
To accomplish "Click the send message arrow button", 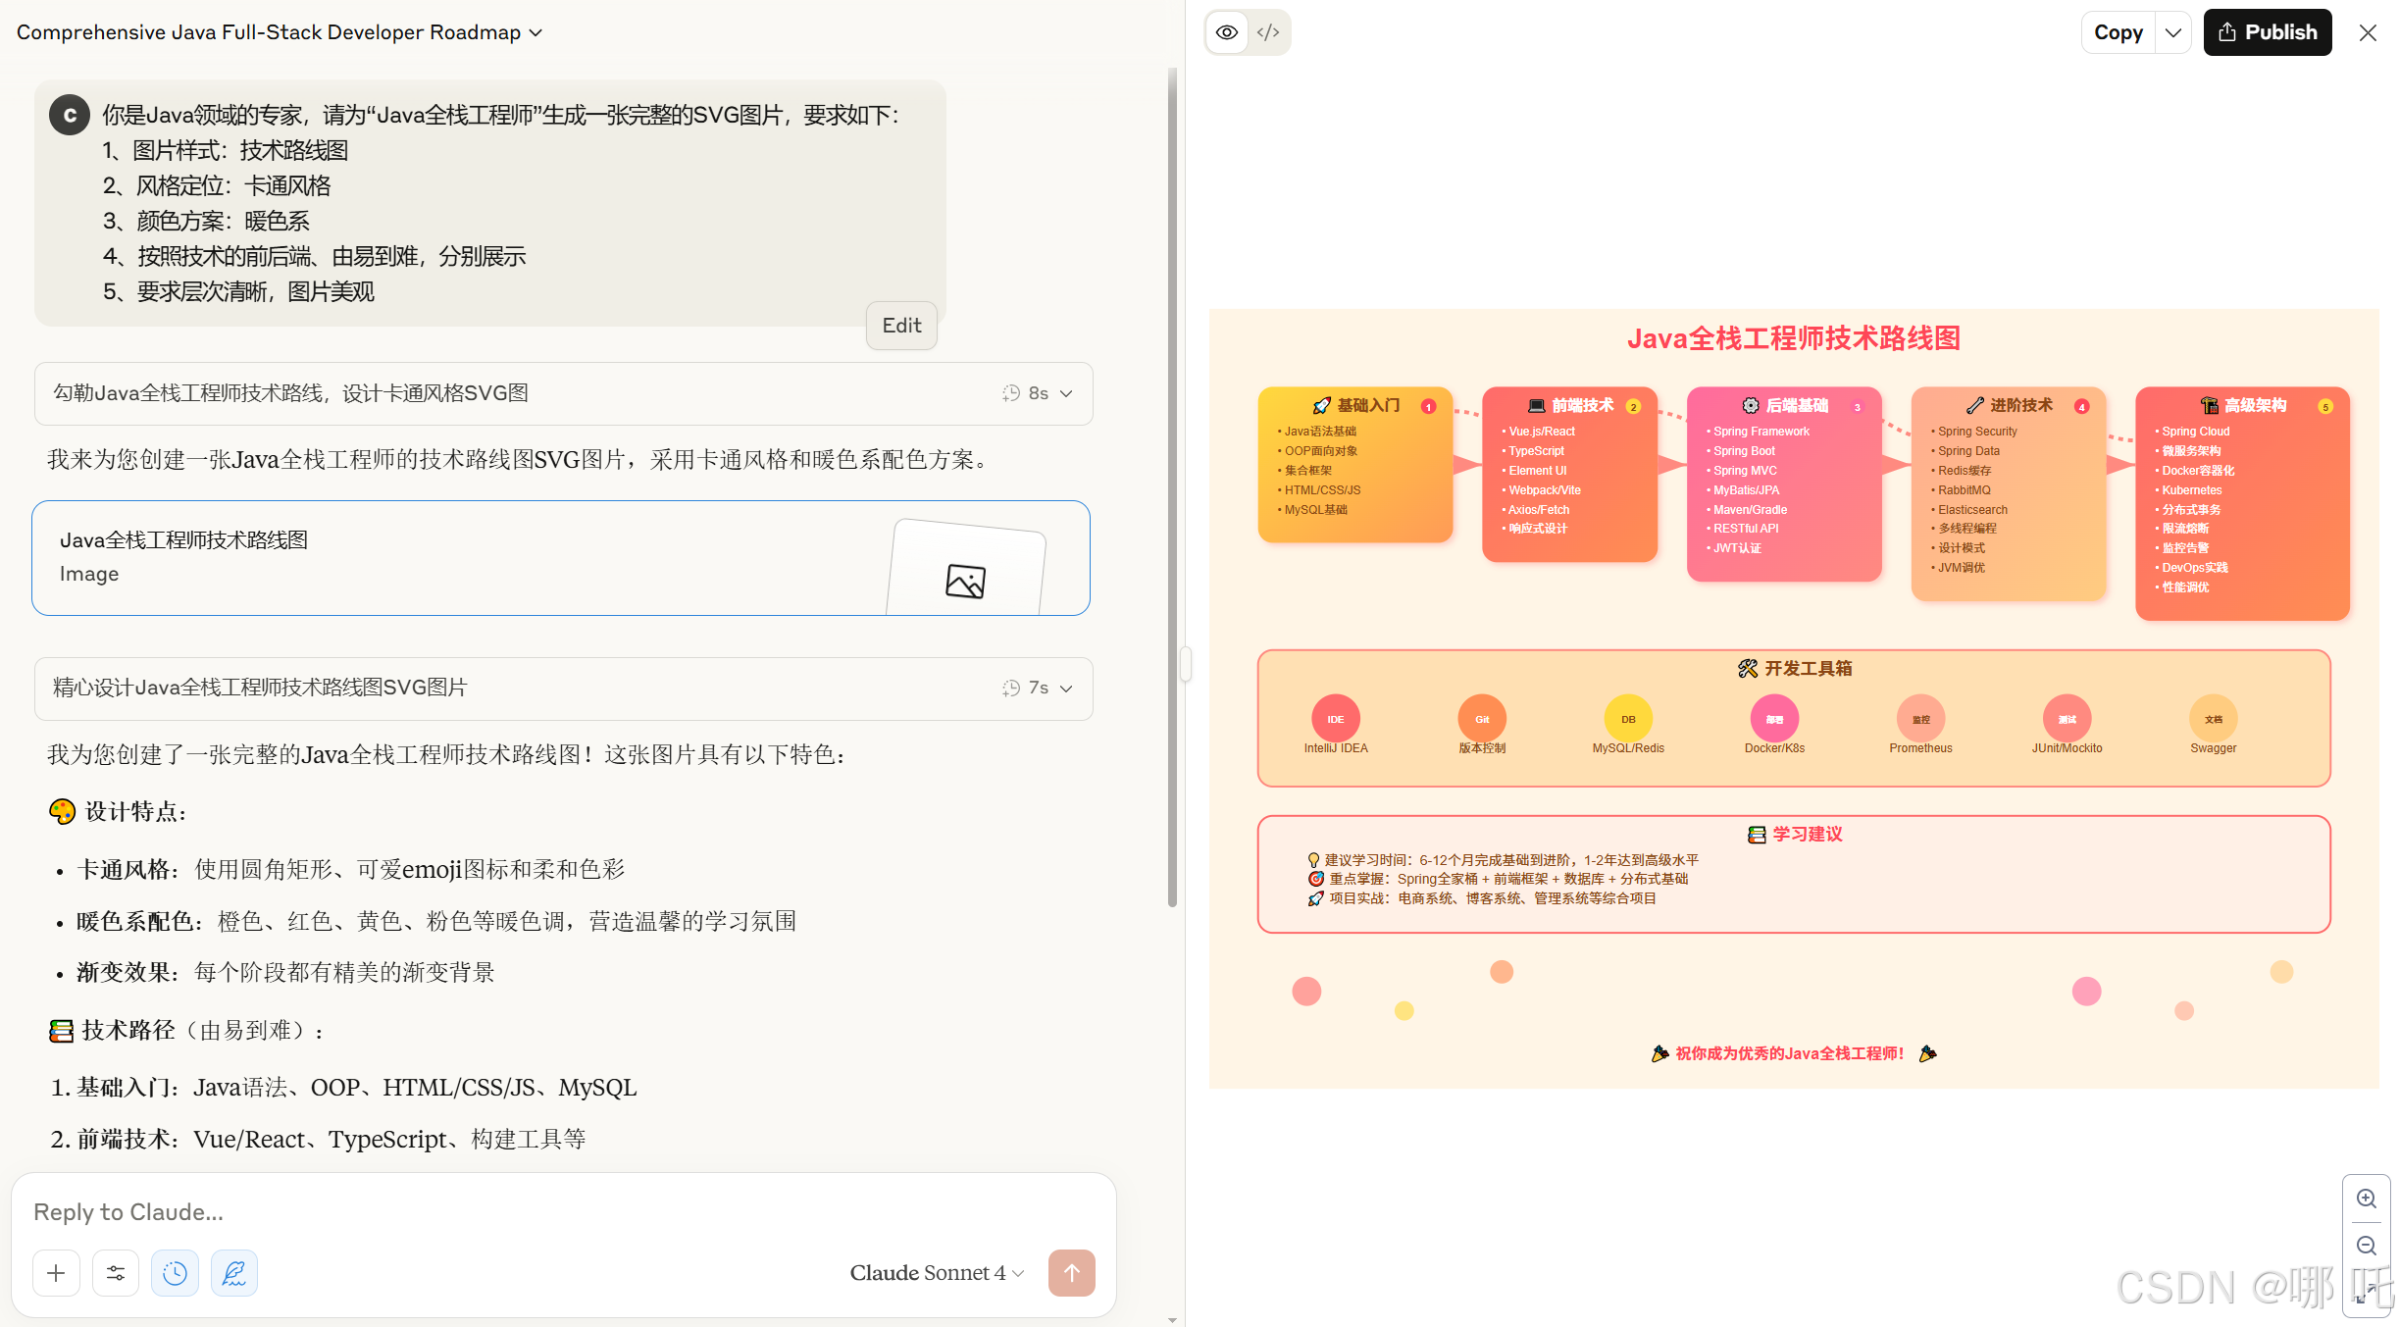I will tap(1071, 1273).
